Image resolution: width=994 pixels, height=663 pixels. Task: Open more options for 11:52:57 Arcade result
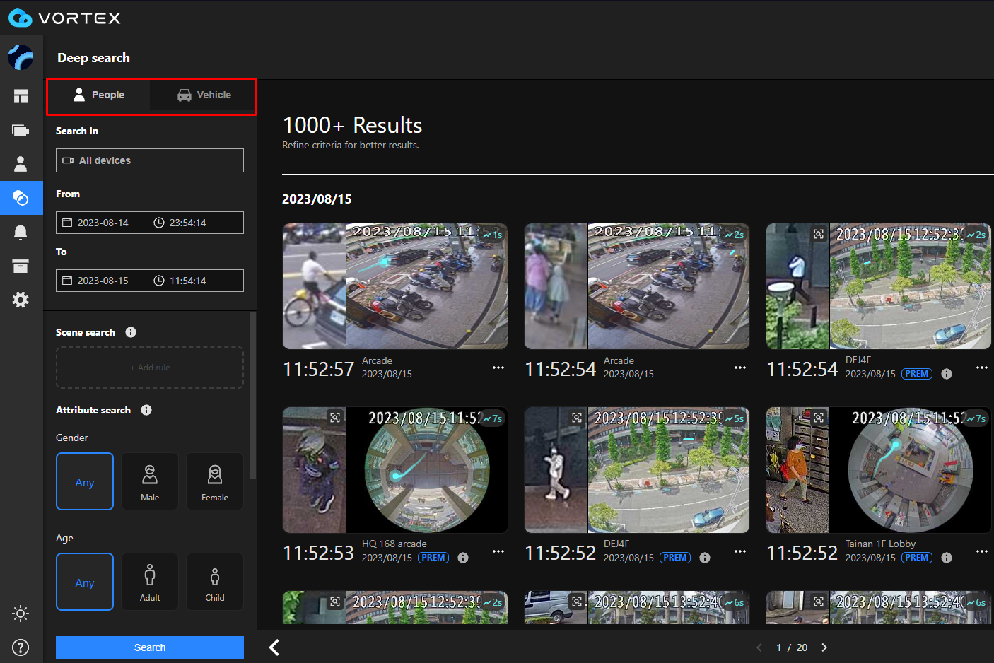(498, 368)
